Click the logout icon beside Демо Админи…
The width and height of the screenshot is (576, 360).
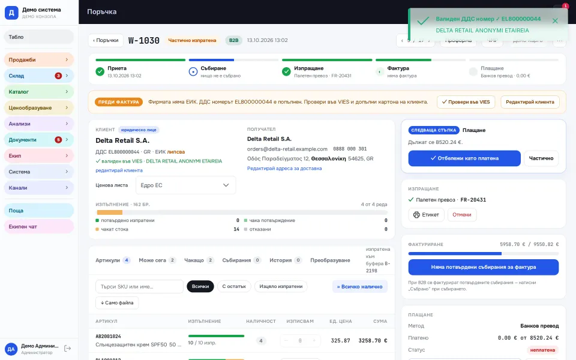pos(68,348)
